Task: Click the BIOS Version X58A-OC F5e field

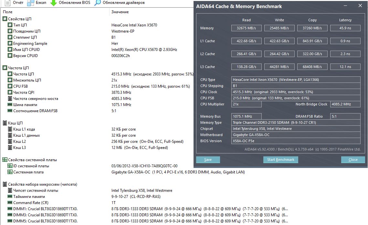Action: [296, 141]
